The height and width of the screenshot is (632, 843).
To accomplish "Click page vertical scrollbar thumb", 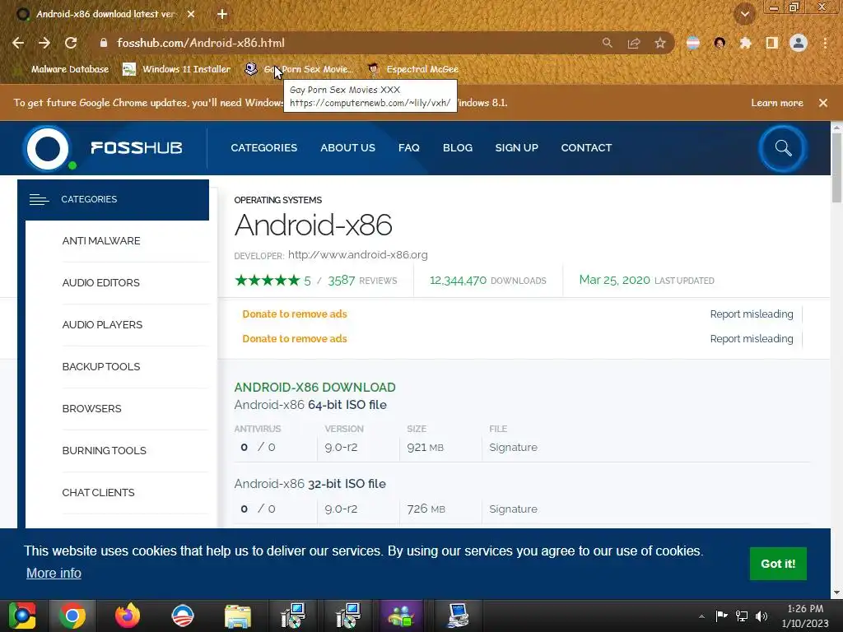I will 836,170.
